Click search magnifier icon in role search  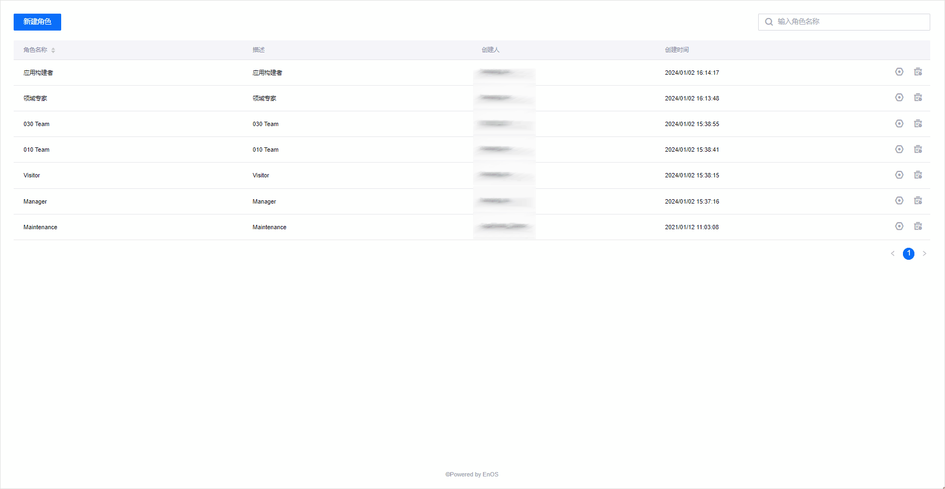coord(769,22)
